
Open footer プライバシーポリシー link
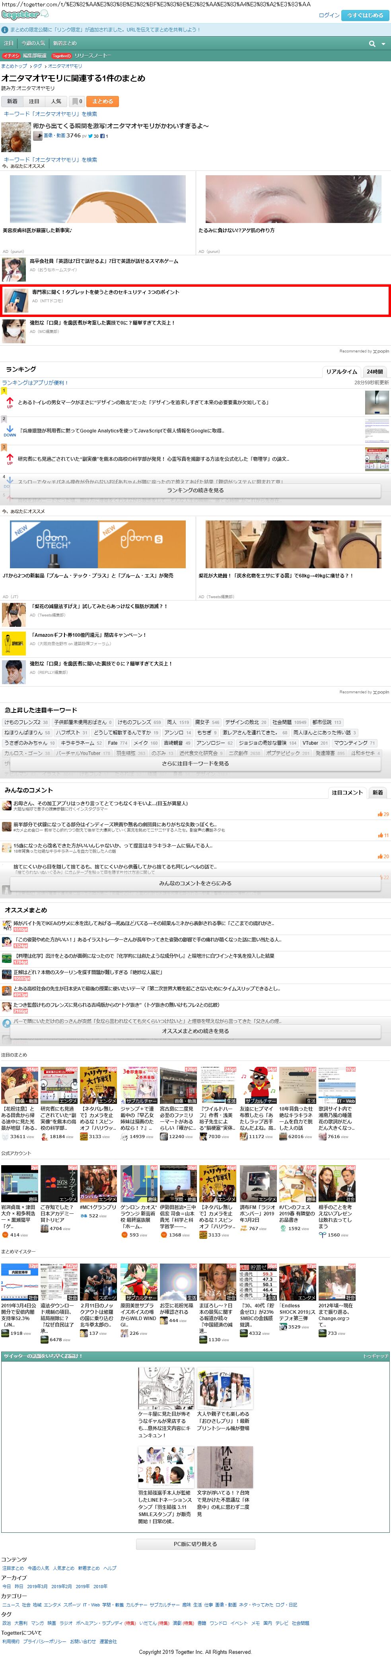(x=45, y=1641)
